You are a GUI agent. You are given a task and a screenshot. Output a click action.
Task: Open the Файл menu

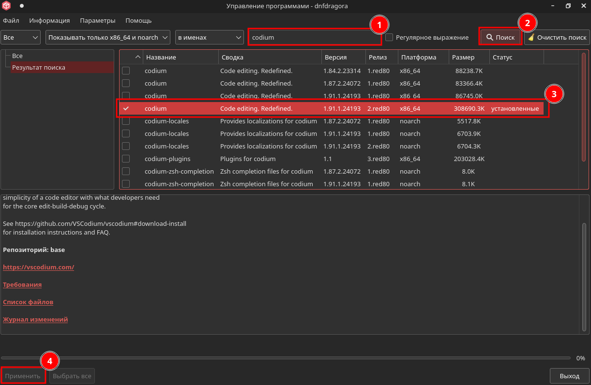pos(11,20)
